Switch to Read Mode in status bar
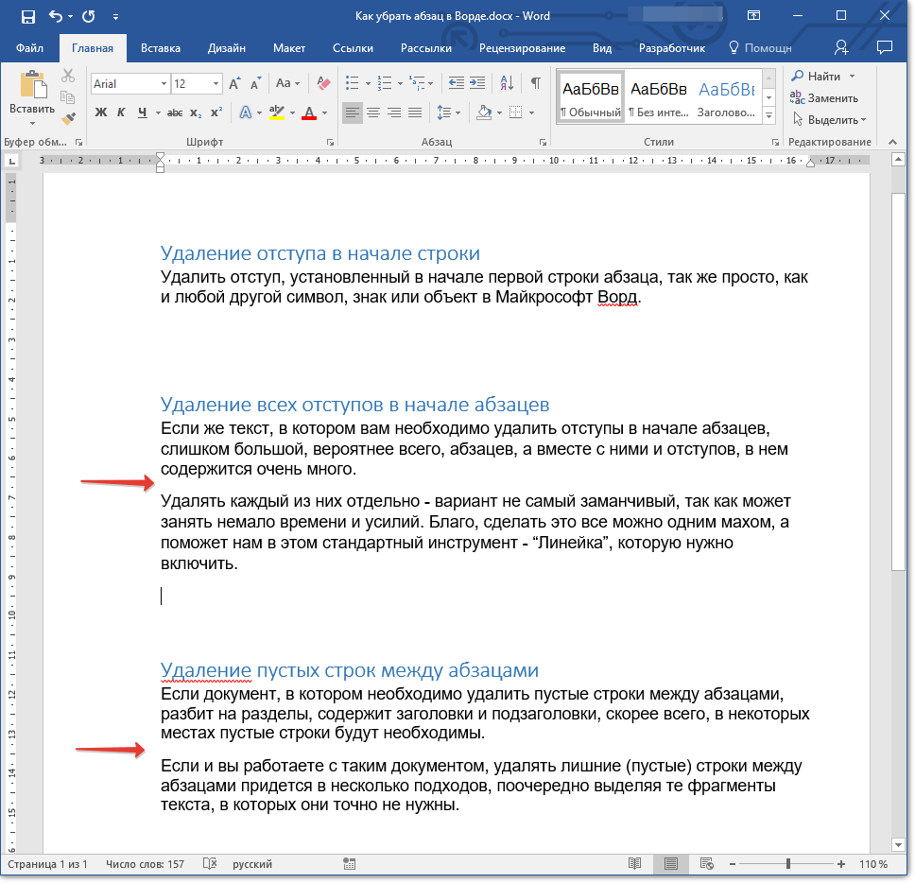This screenshot has width=915, height=883. coord(634,864)
